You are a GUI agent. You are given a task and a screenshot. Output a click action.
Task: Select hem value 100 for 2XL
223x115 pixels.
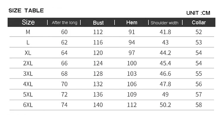132,63
